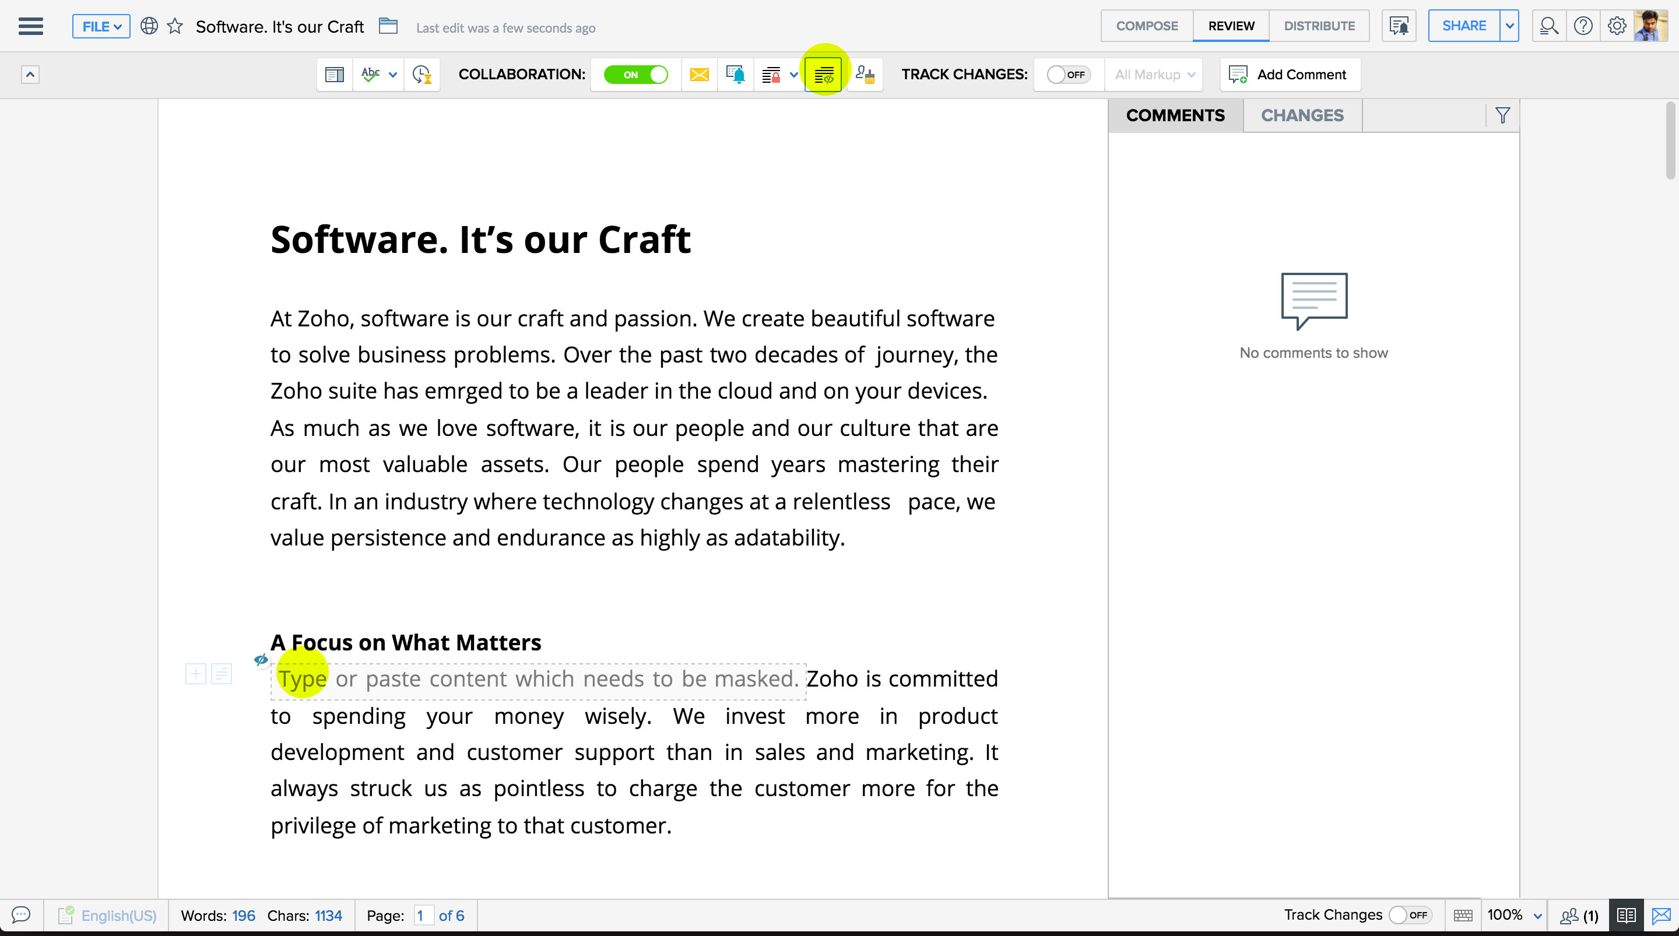Click the Add Comment button

tap(1289, 75)
